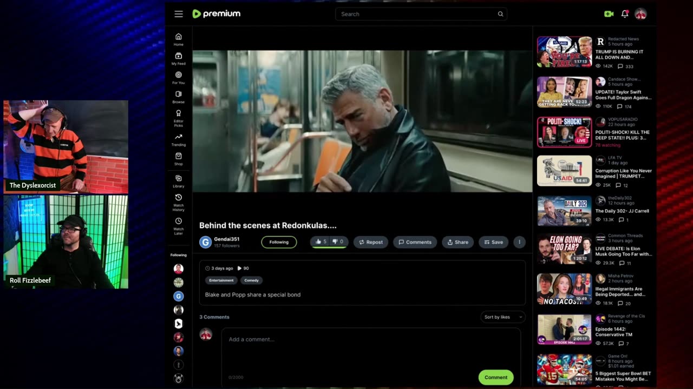Click The Dyslexorcist webcam overlay

point(66,146)
